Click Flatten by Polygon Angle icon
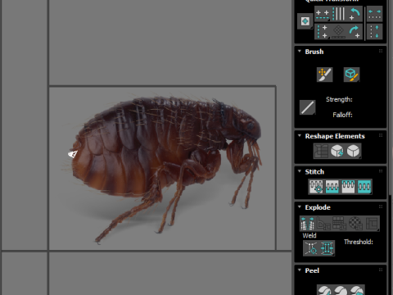This screenshot has height=295, width=393. (323, 223)
